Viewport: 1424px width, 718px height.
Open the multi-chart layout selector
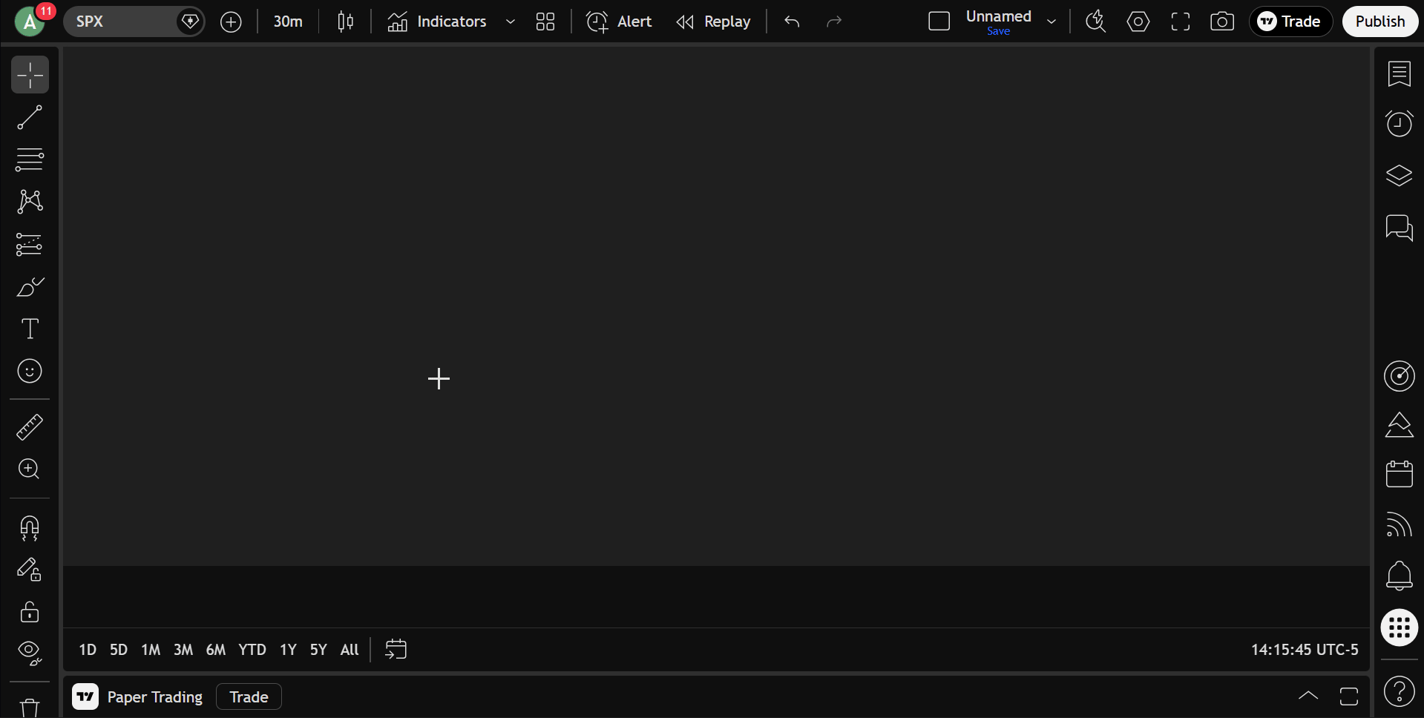(545, 22)
